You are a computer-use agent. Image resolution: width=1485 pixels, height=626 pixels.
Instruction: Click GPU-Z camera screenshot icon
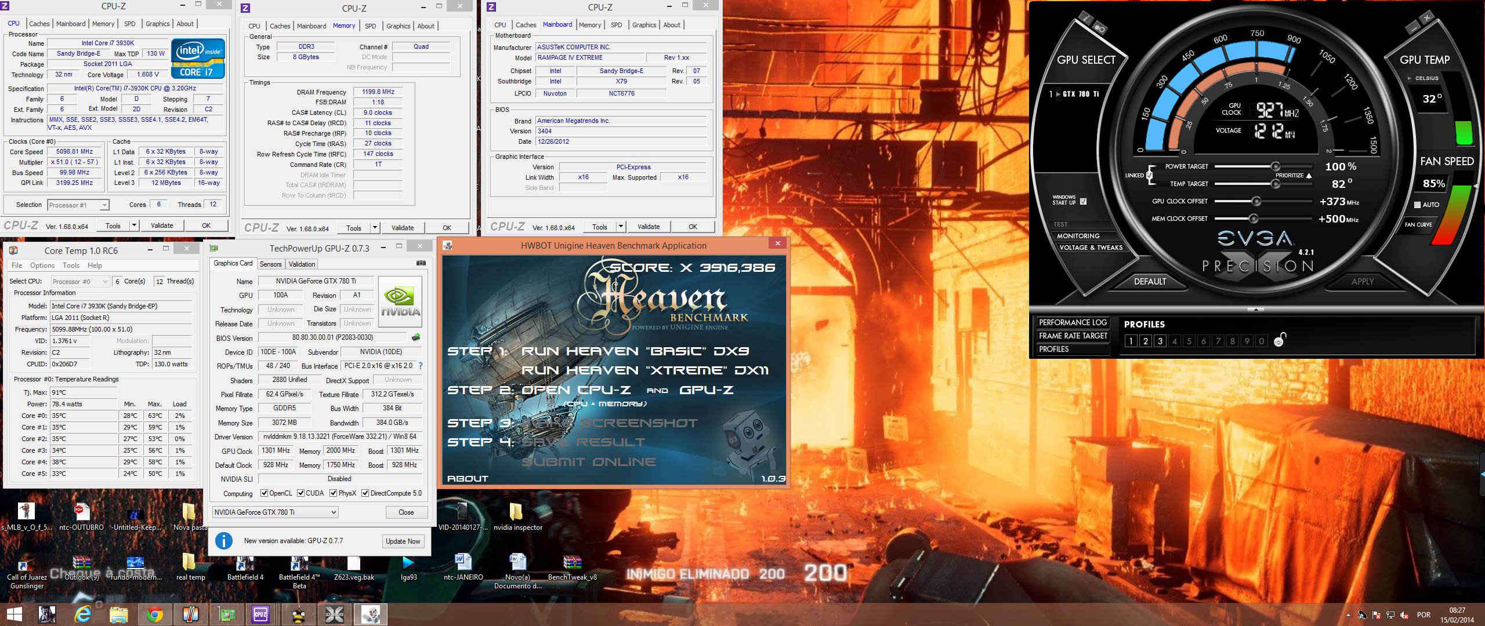click(421, 263)
